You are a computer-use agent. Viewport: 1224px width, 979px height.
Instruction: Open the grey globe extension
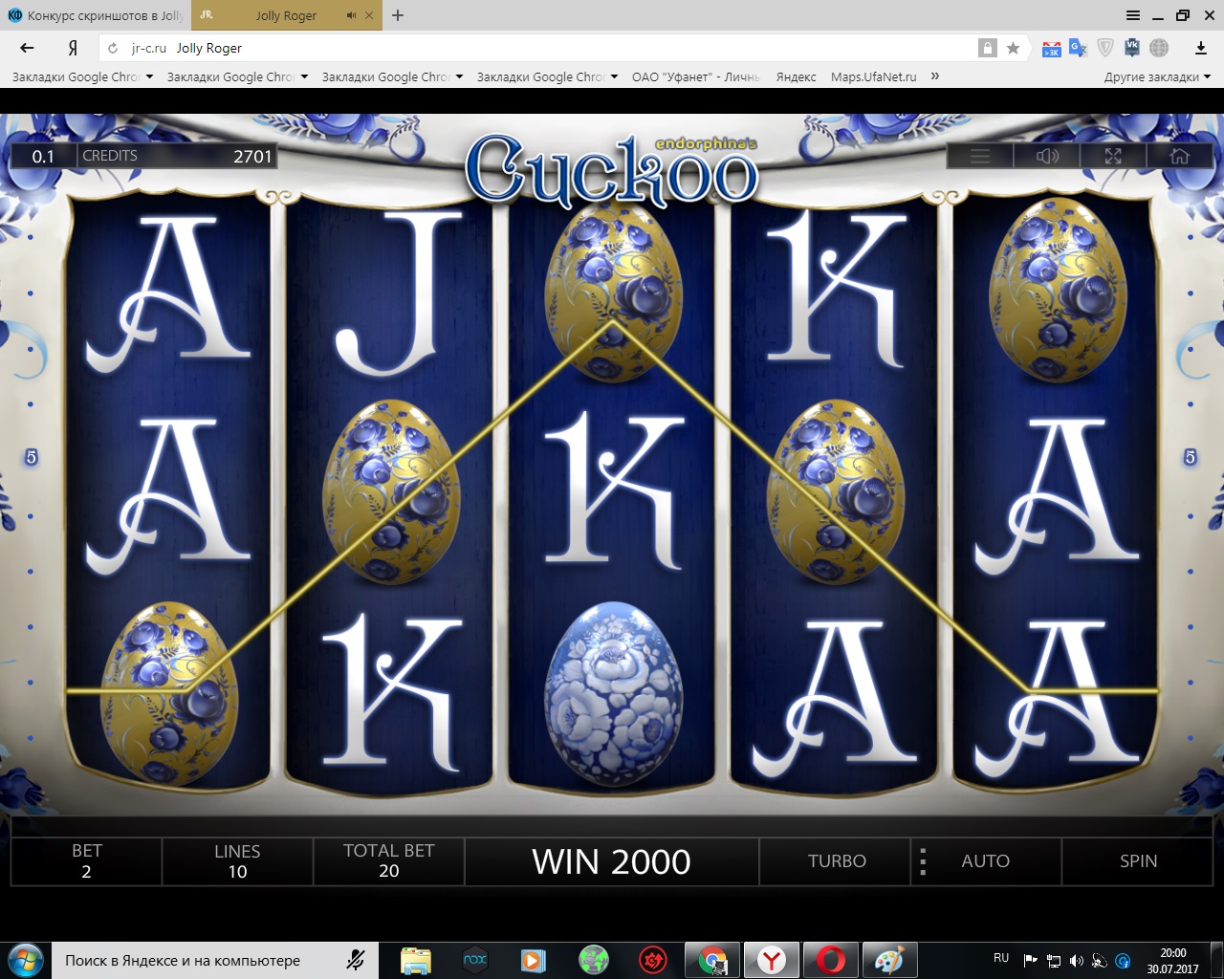pos(1159,48)
